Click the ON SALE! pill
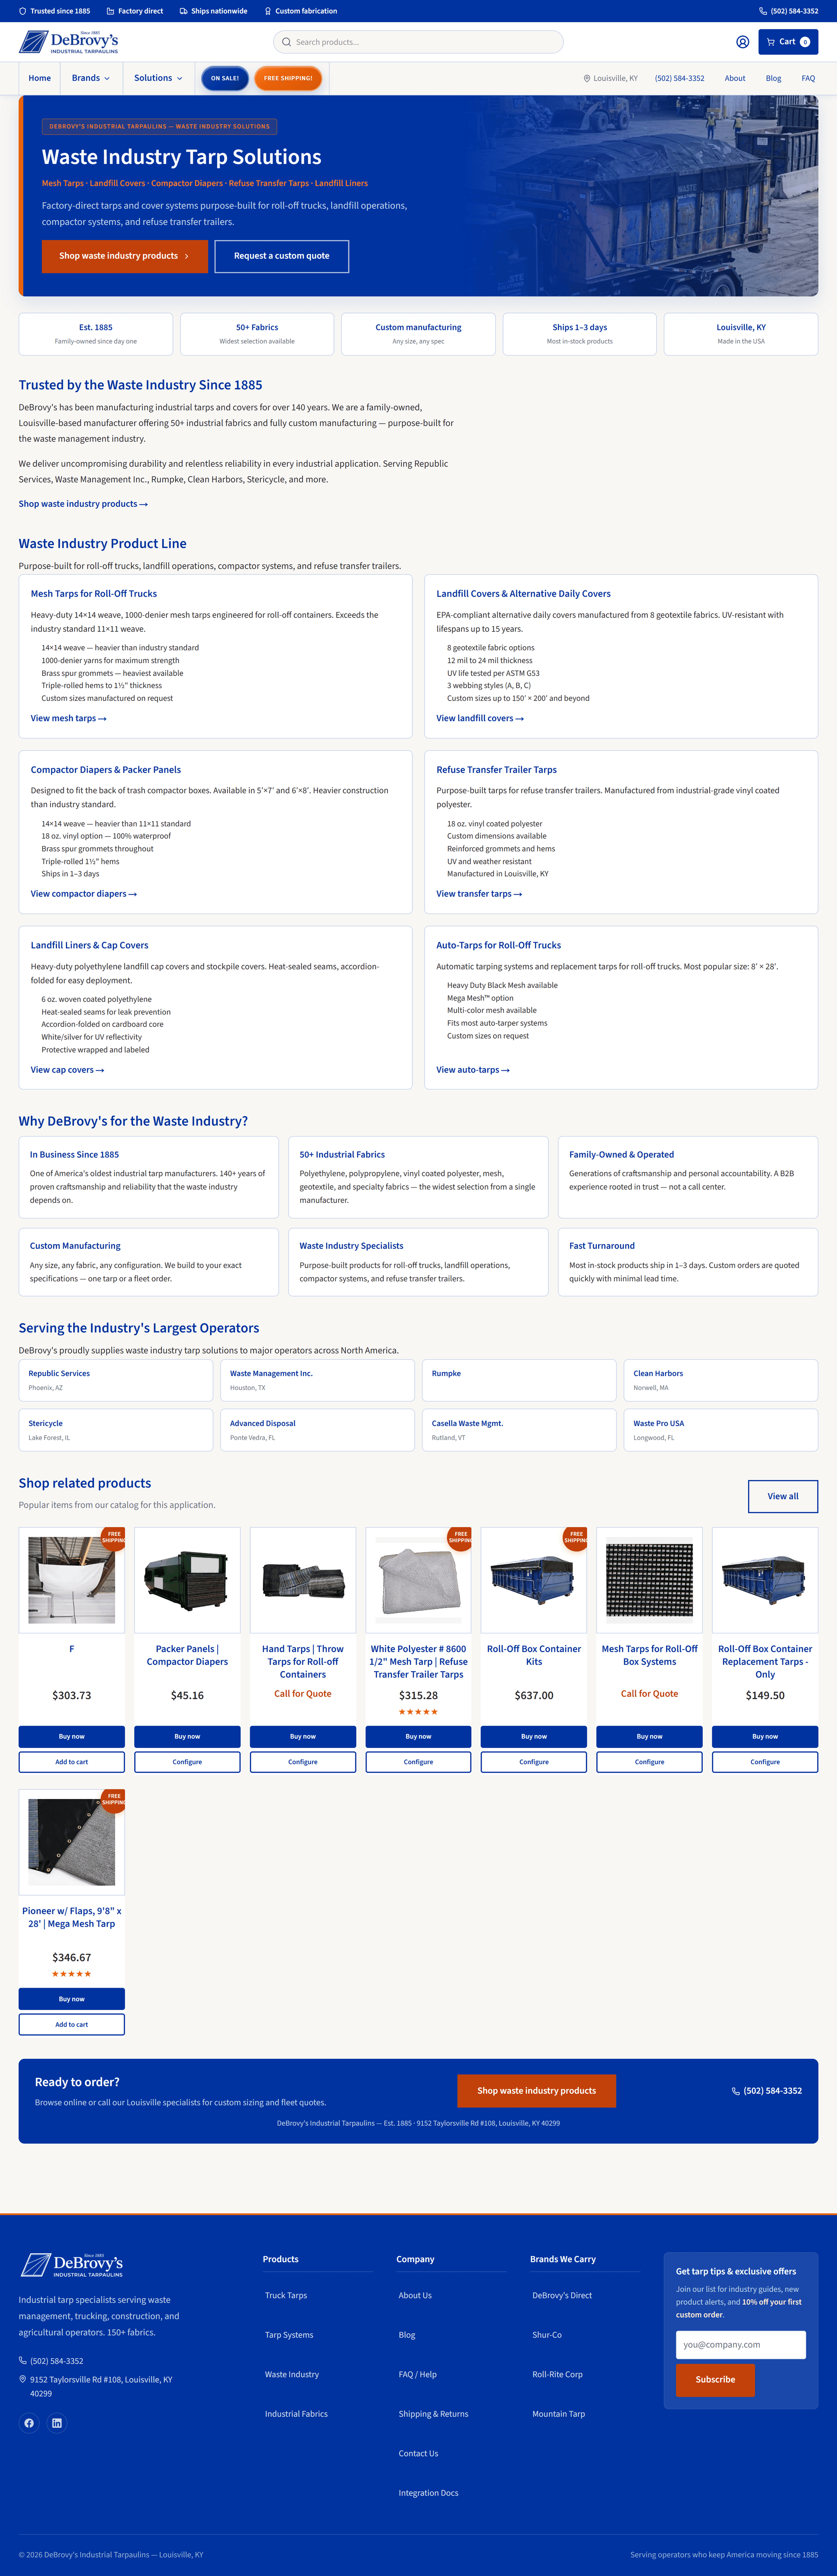 [225, 78]
